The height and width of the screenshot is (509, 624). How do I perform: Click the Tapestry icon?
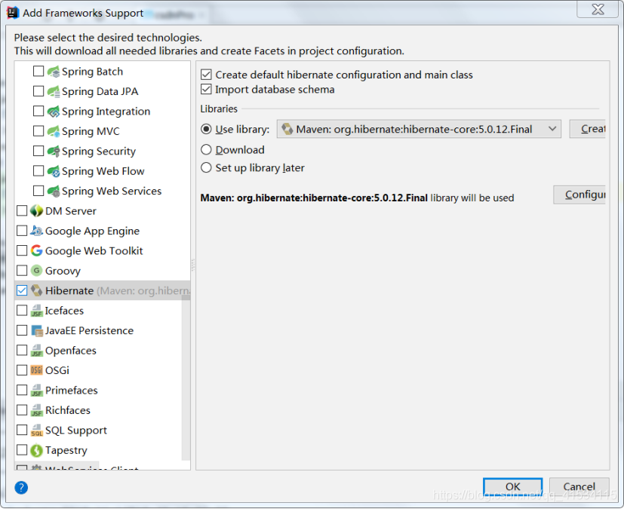pyautogui.click(x=37, y=450)
